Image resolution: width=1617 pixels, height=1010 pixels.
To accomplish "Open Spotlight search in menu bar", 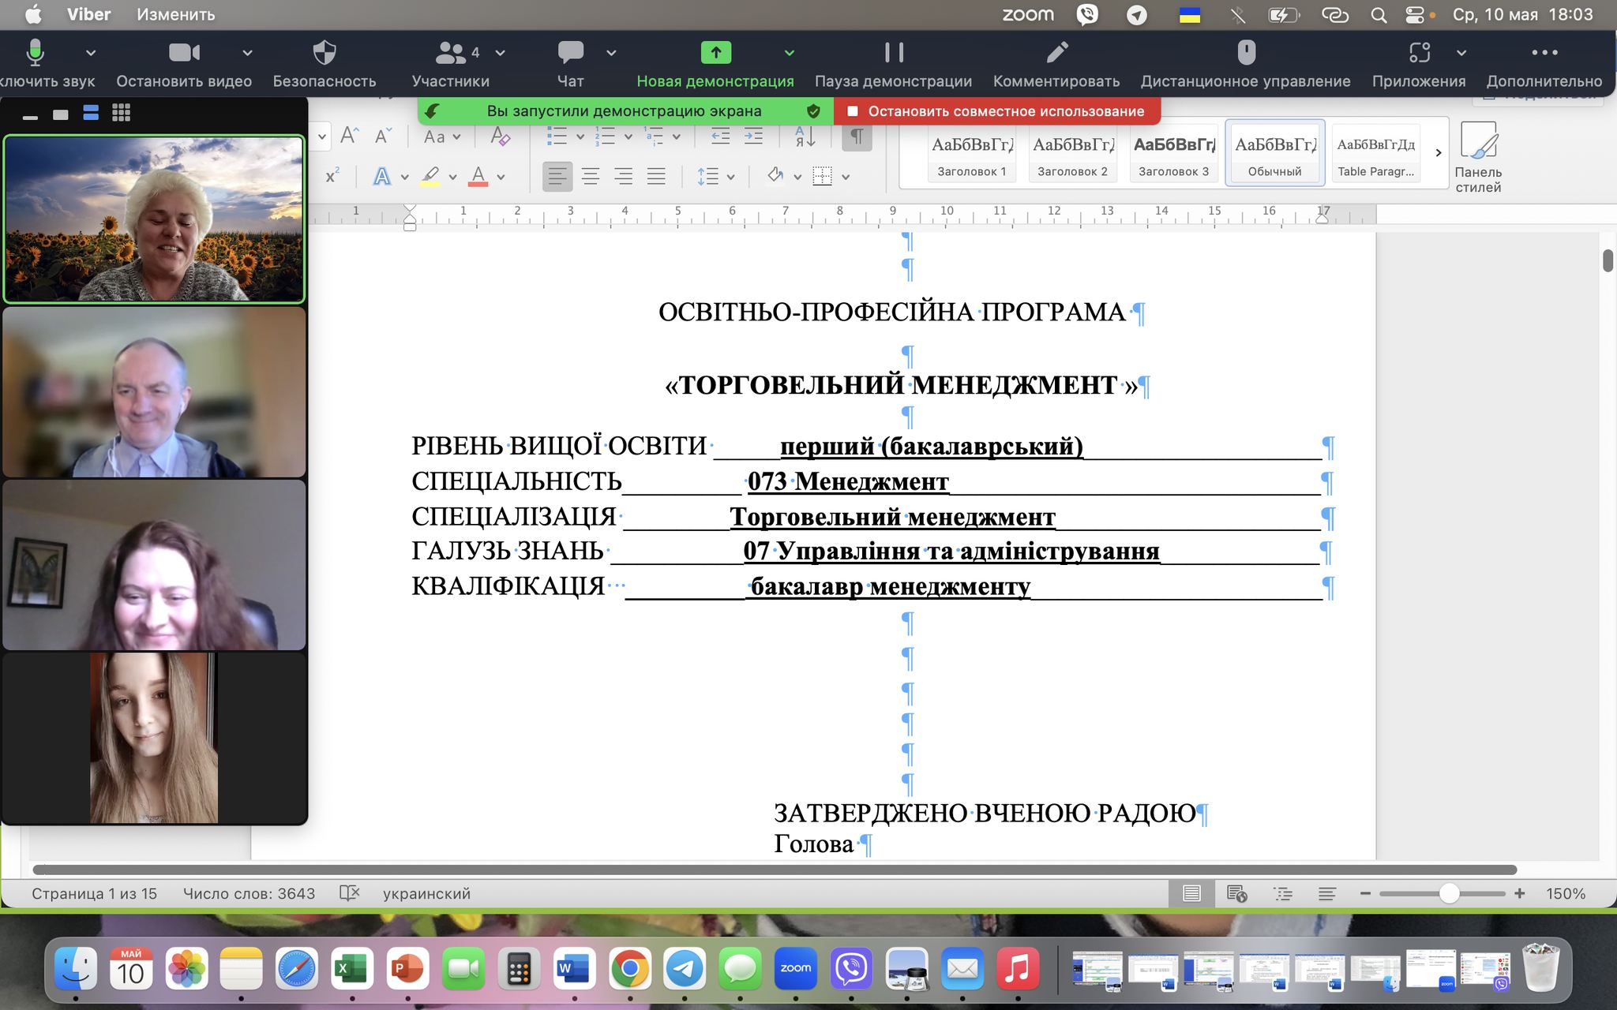I will [x=1379, y=14].
